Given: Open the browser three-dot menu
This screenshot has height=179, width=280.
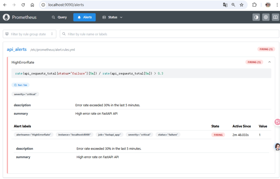Looking at the screenshot, I should (277, 5).
